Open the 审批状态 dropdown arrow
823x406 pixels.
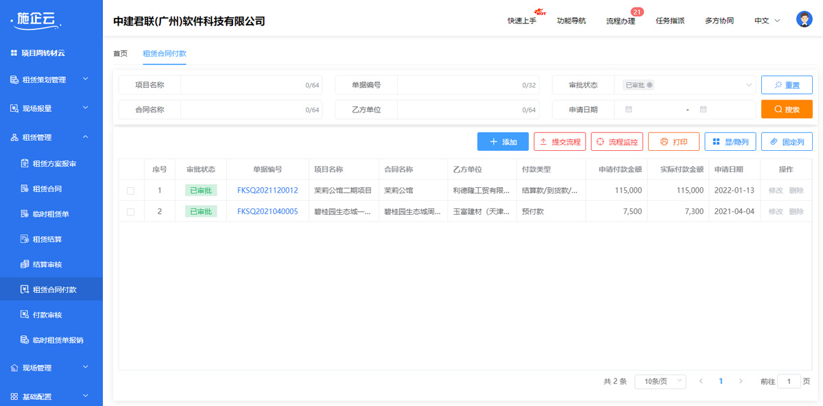click(x=749, y=85)
